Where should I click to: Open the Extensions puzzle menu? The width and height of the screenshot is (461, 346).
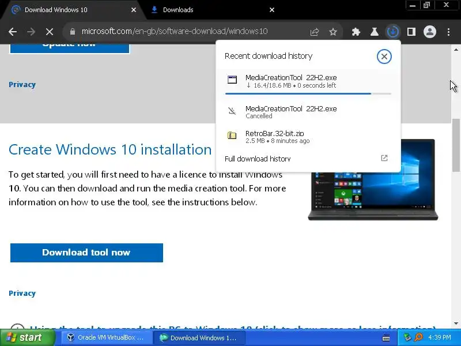356,32
